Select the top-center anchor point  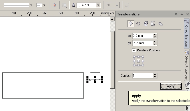138,57
